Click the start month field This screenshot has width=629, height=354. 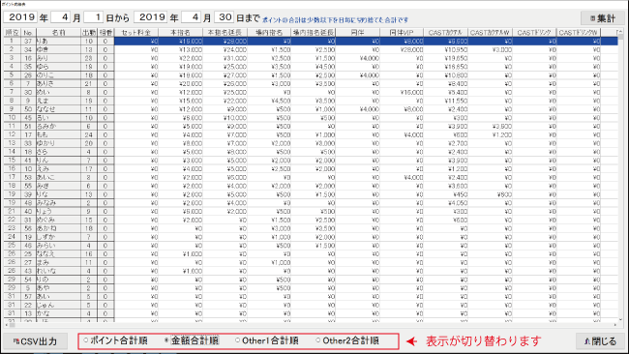61,17
